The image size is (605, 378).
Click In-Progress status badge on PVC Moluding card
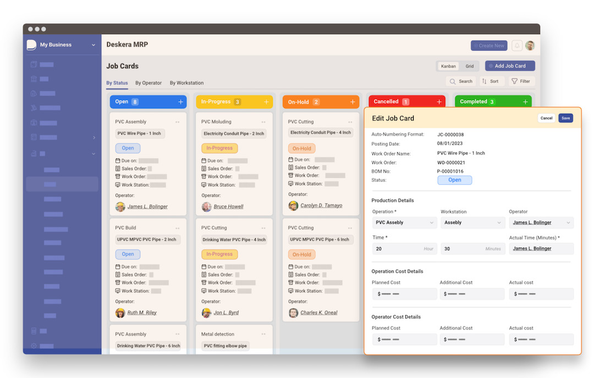point(219,148)
